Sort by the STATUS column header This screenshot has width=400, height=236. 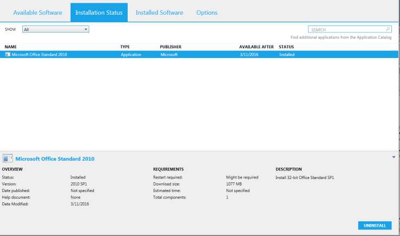click(x=286, y=47)
